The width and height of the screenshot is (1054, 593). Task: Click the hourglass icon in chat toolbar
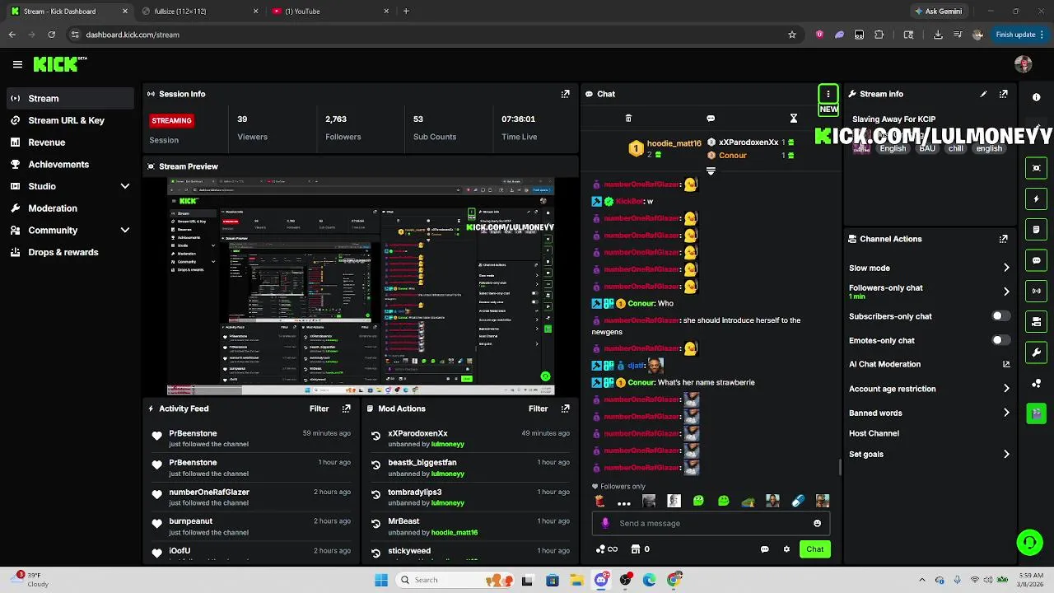[794, 119]
